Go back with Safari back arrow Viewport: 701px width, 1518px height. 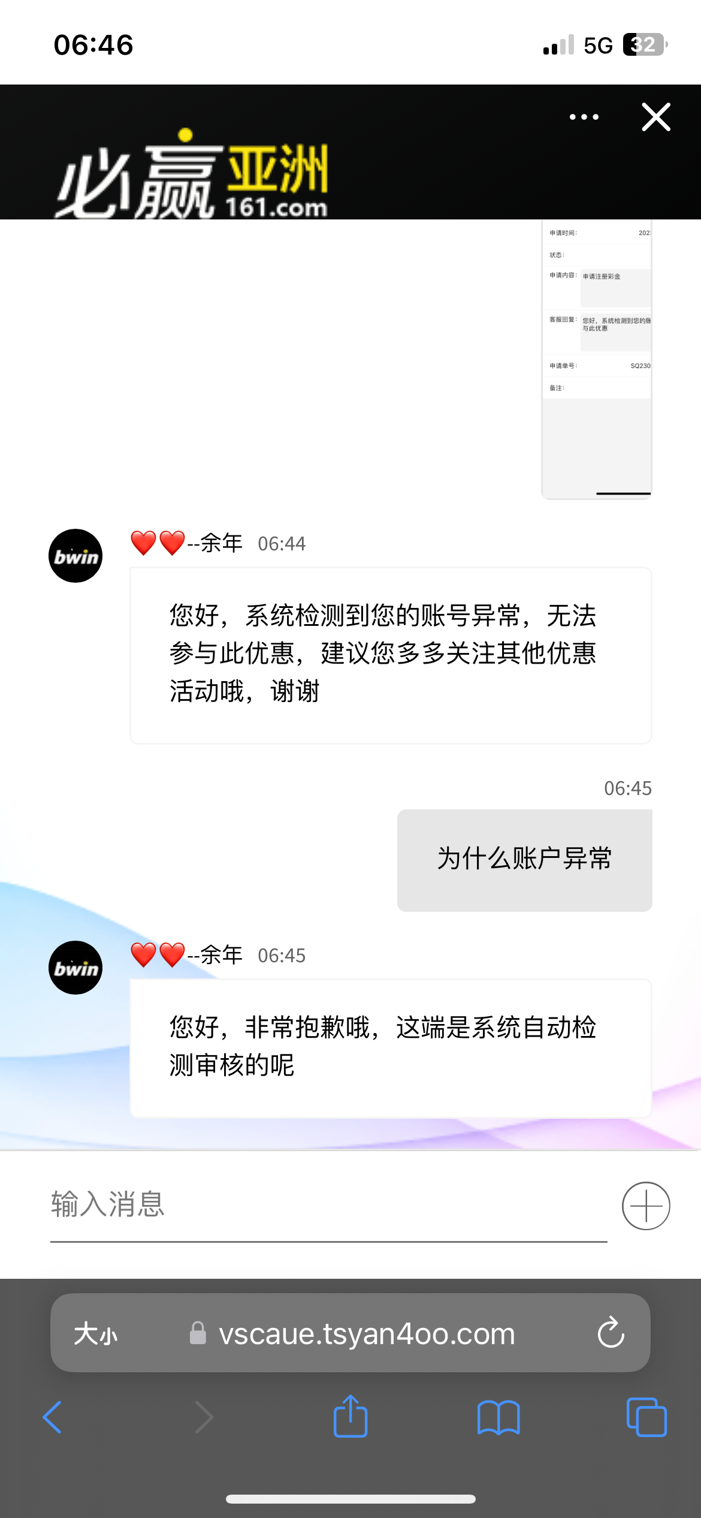click(x=52, y=1417)
